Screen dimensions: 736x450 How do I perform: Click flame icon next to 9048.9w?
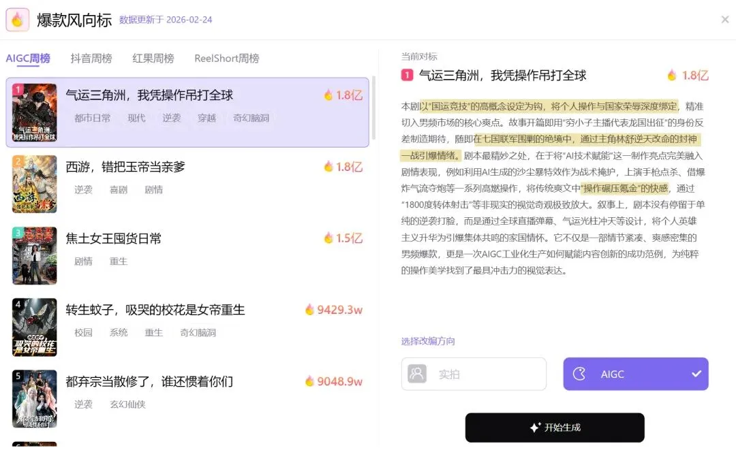[309, 381]
